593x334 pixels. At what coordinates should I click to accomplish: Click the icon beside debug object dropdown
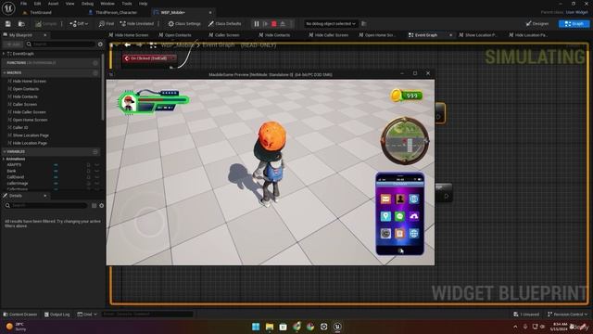pyautogui.click(x=364, y=23)
